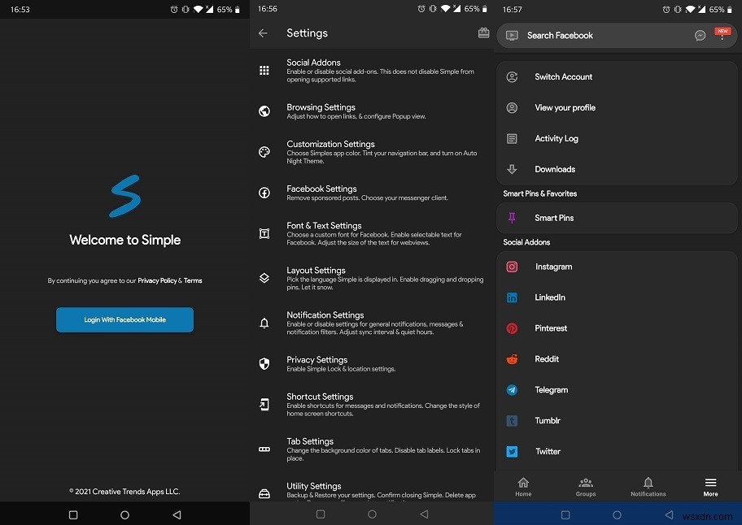Image resolution: width=742 pixels, height=525 pixels.
Task: Open the gift icon in the Settings header
Action: pos(483,33)
